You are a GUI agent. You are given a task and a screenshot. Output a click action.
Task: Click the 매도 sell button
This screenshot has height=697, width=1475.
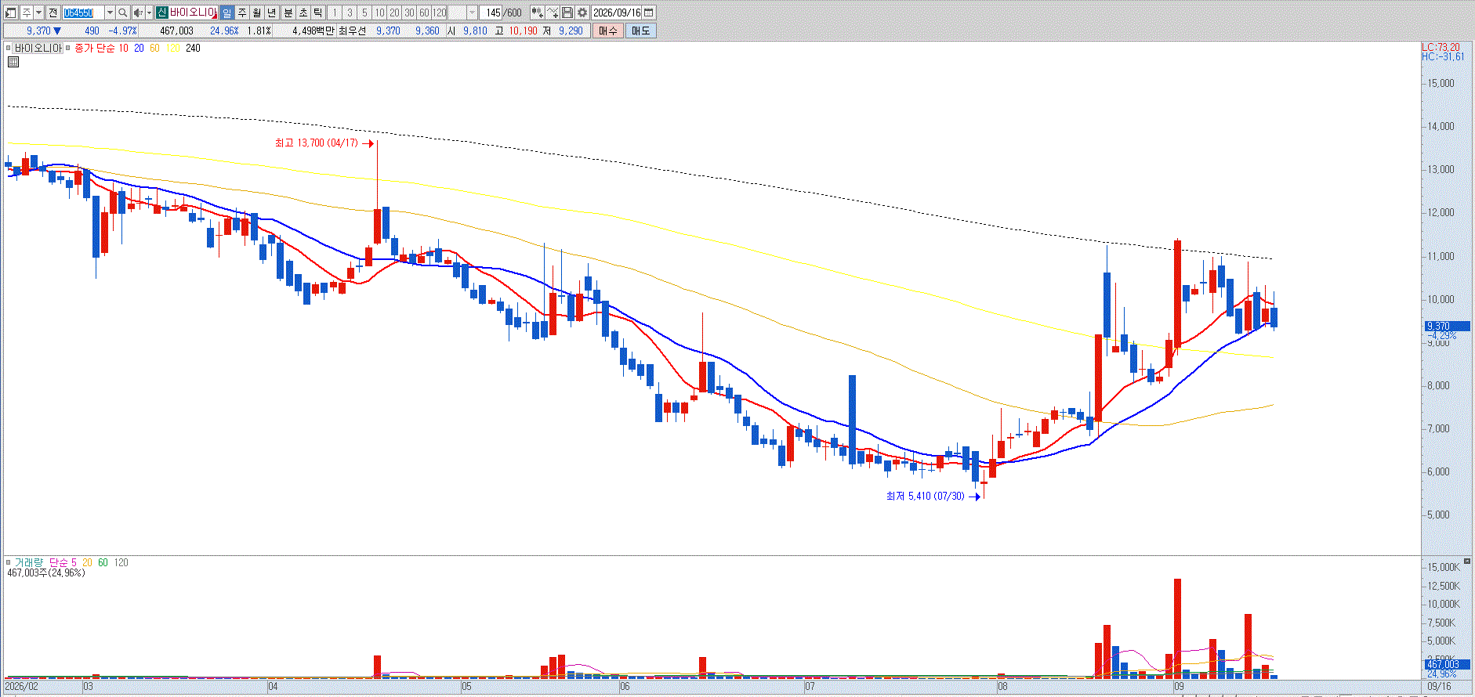tap(640, 31)
